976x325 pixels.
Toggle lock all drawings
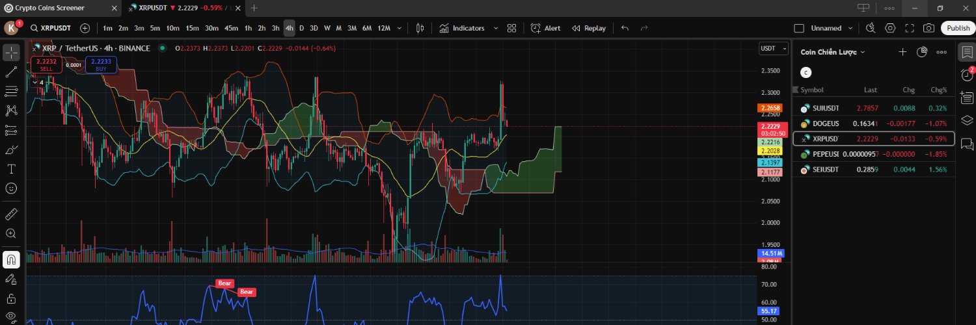11,298
